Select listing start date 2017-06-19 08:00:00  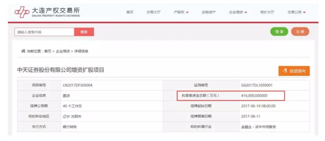[258, 106]
